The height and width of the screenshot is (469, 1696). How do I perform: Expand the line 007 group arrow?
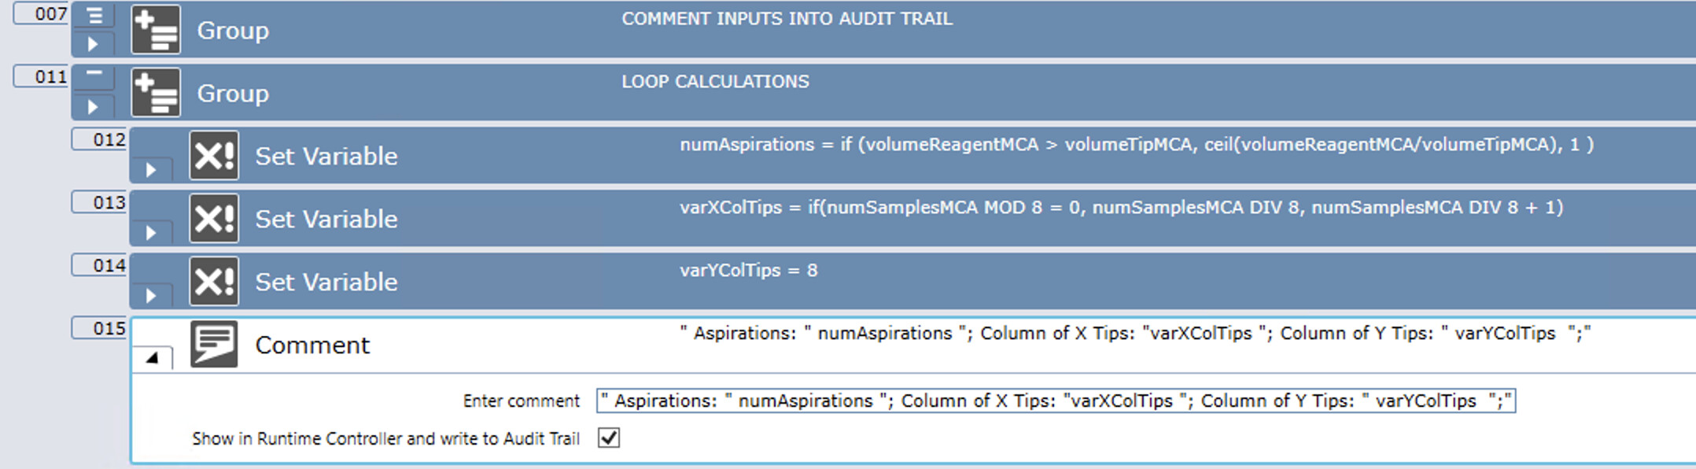pyautogui.click(x=93, y=44)
